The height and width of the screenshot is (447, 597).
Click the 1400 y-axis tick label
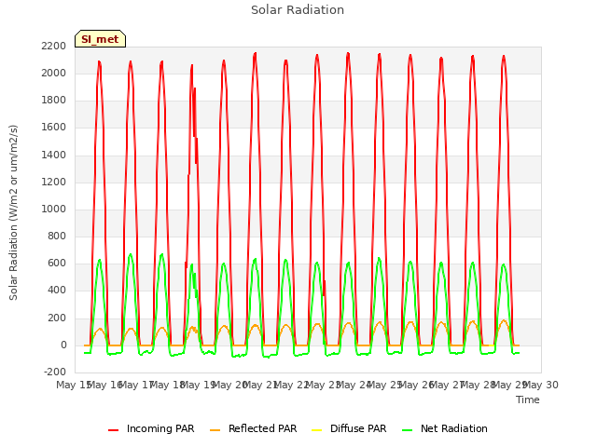(54, 155)
